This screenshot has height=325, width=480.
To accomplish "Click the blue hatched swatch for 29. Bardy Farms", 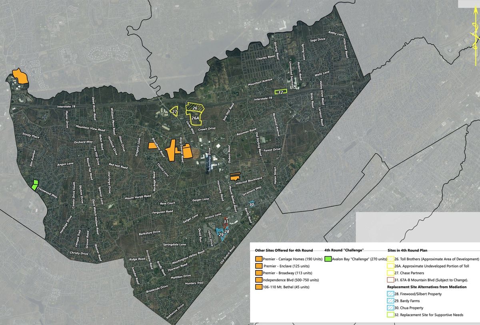I will tap(391, 301).
